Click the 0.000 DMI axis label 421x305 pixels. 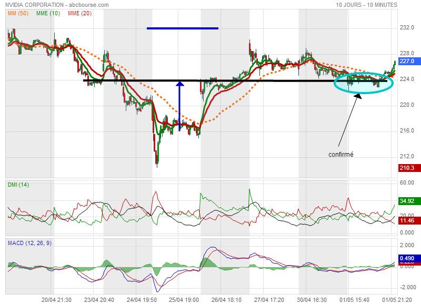407,232
